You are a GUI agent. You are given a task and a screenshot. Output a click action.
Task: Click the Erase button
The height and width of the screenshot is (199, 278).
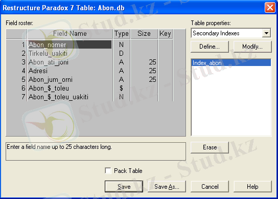click(210, 147)
